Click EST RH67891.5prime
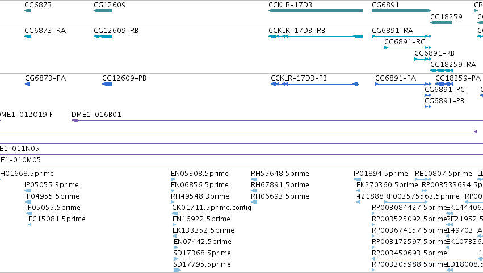 click(x=254, y=191)
